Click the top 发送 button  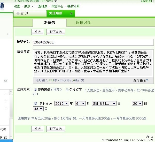pos(38,32)
